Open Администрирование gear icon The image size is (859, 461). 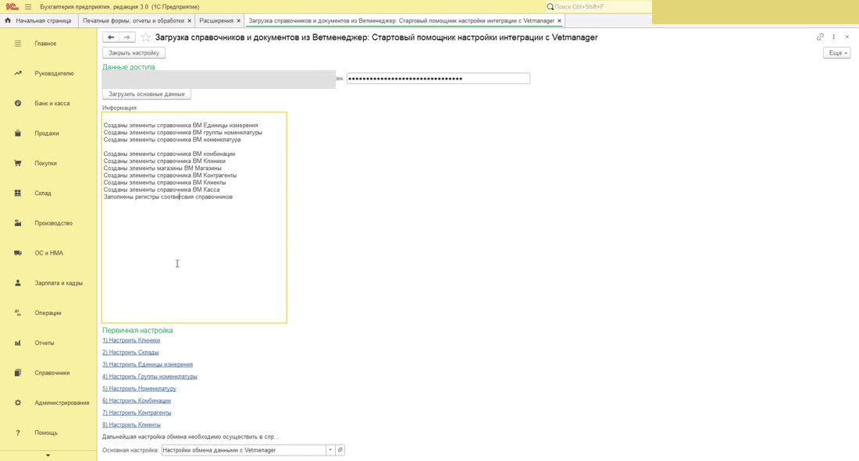click(x=17, y=402)
